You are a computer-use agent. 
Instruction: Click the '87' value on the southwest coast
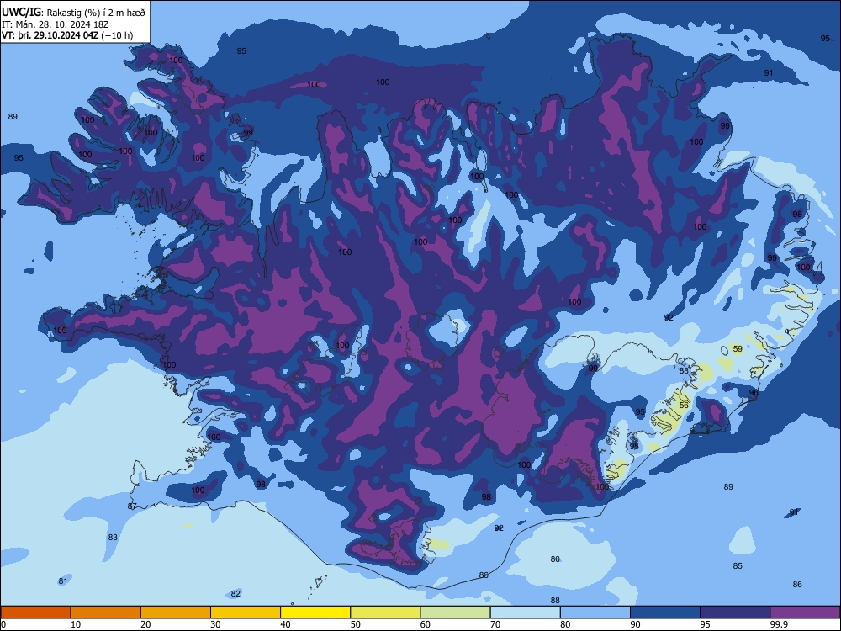(132, 506)
